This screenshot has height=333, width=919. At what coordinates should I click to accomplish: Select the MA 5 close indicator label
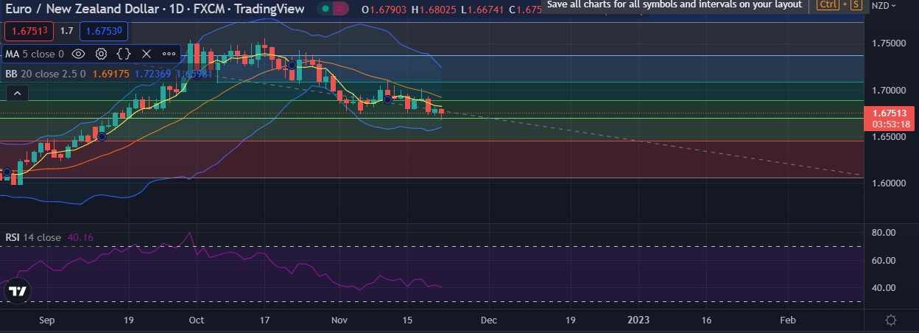[35, 54]
